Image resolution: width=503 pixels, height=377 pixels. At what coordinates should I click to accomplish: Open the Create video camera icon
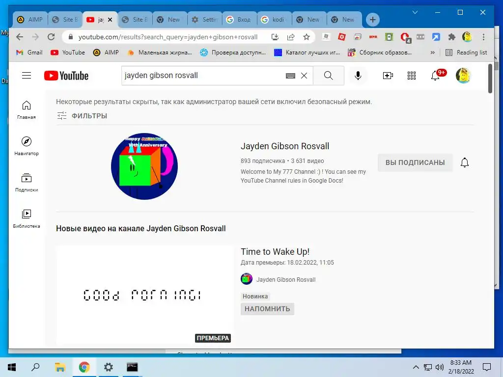388,76
